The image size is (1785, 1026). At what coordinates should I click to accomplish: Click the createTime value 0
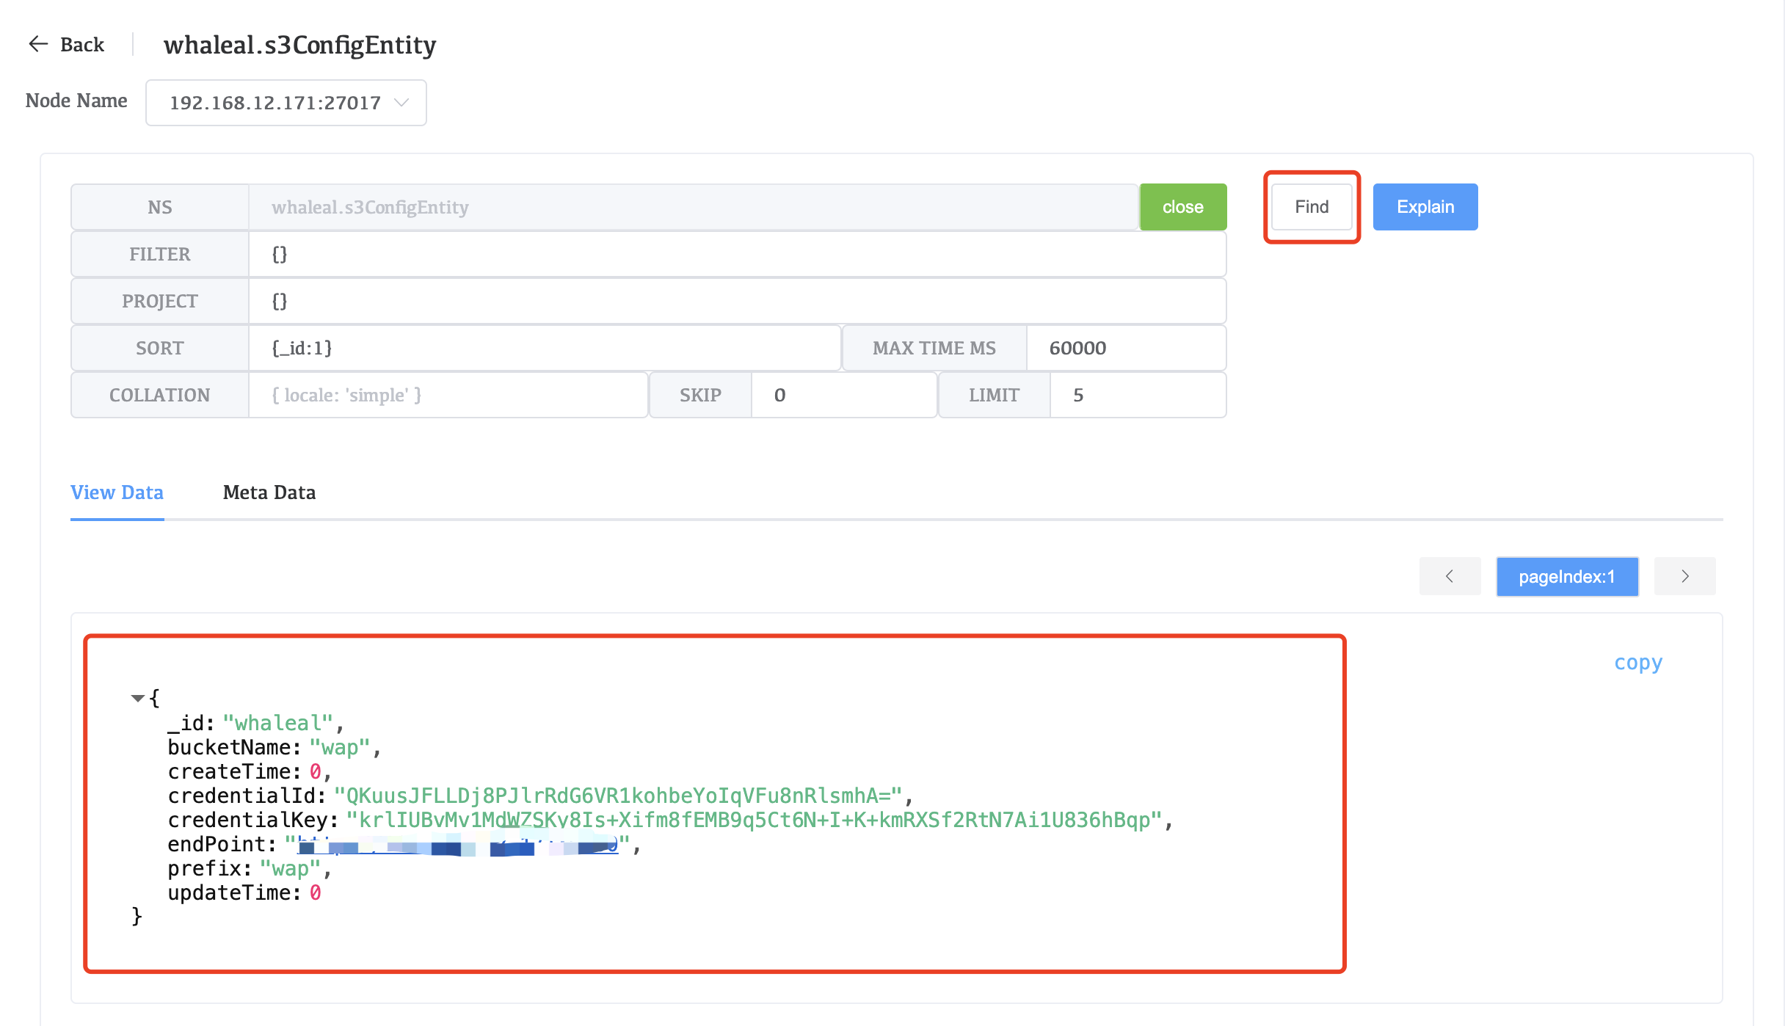(315, 772)
